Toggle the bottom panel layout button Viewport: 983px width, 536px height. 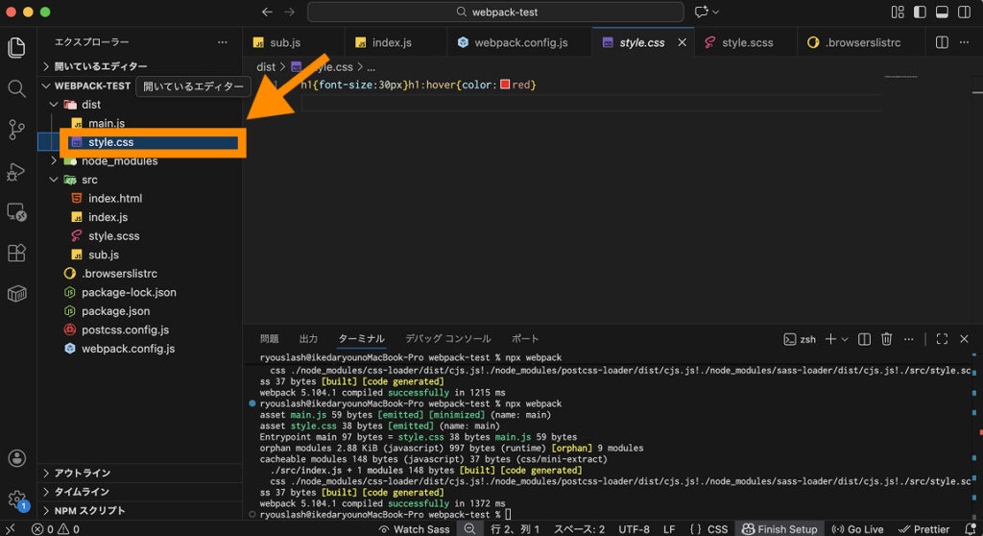[942, 12]
